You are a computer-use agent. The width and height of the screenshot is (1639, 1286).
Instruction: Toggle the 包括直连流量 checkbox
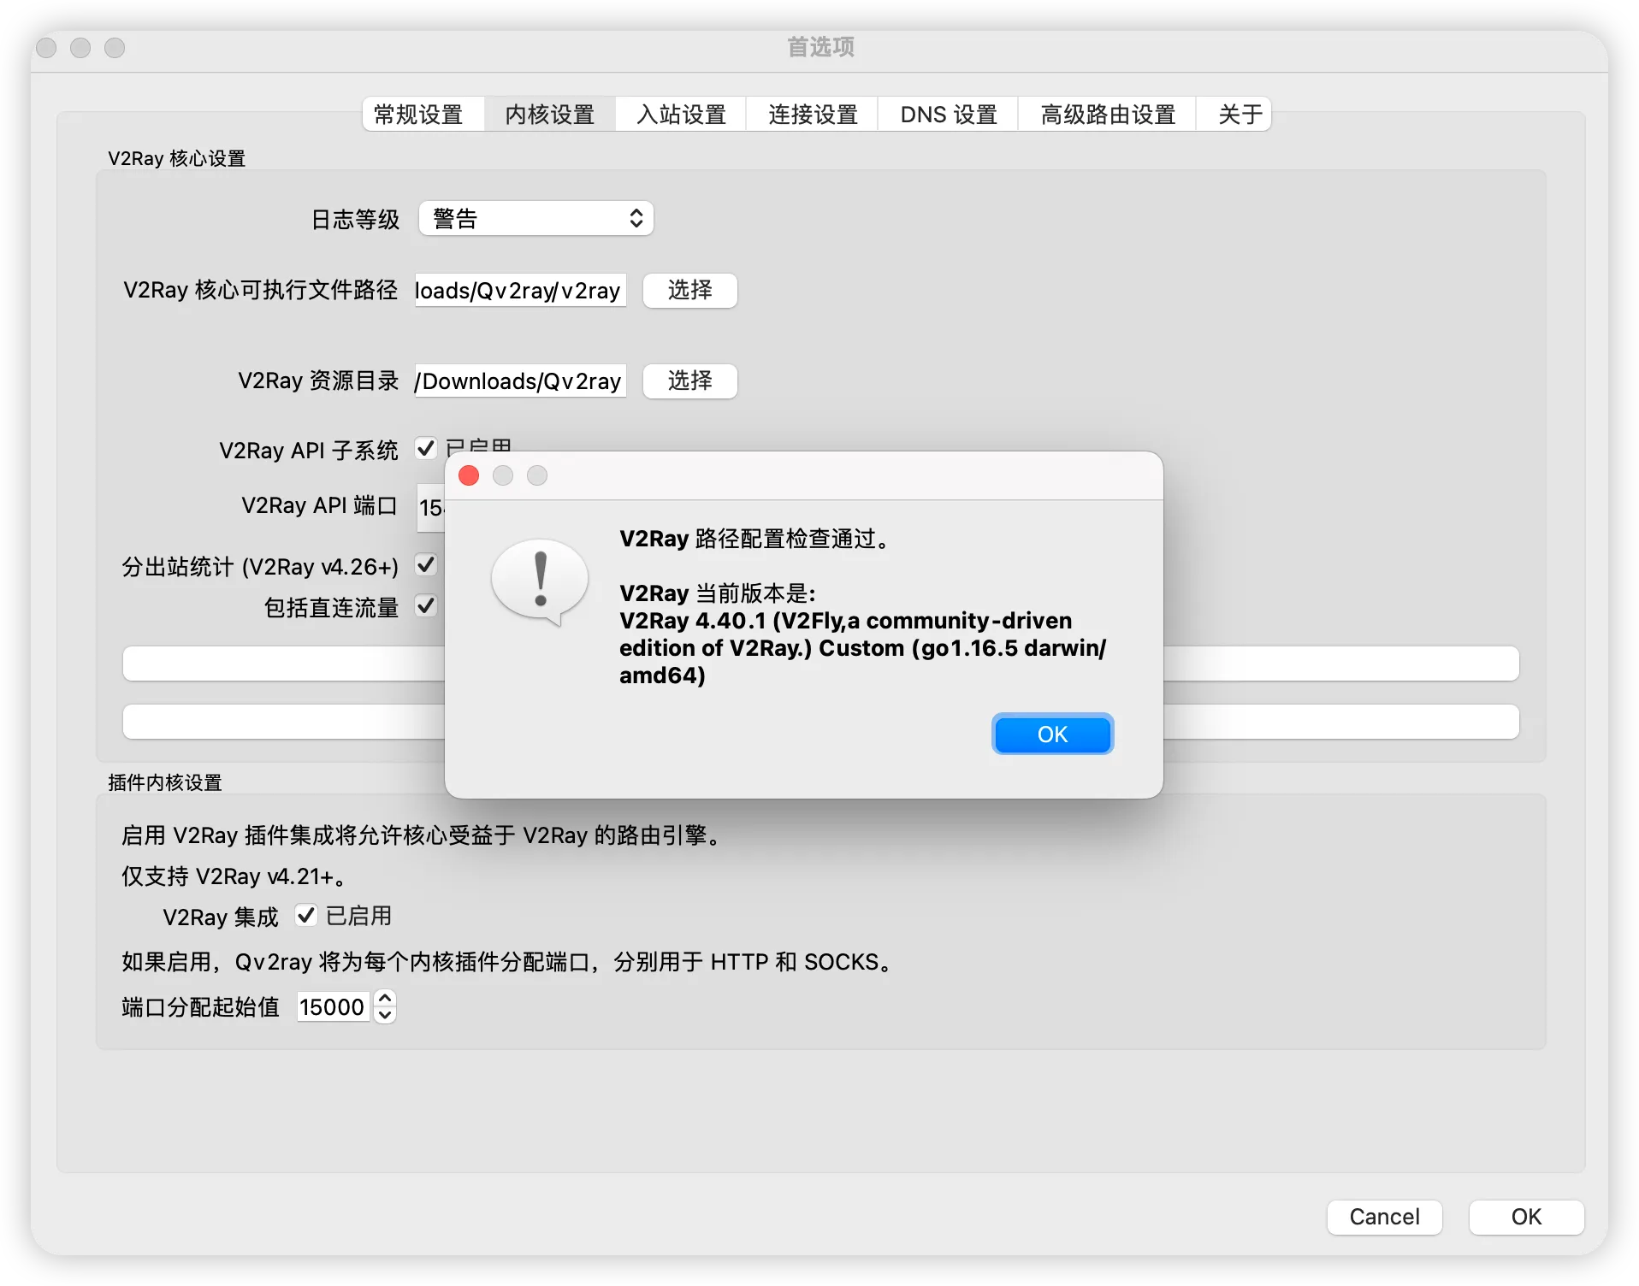(x=426, y=607)
